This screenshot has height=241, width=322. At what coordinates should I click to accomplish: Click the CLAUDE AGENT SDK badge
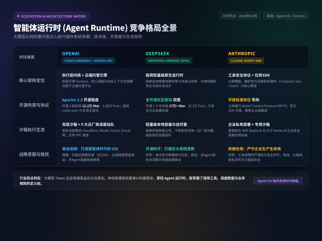(246, 61)
